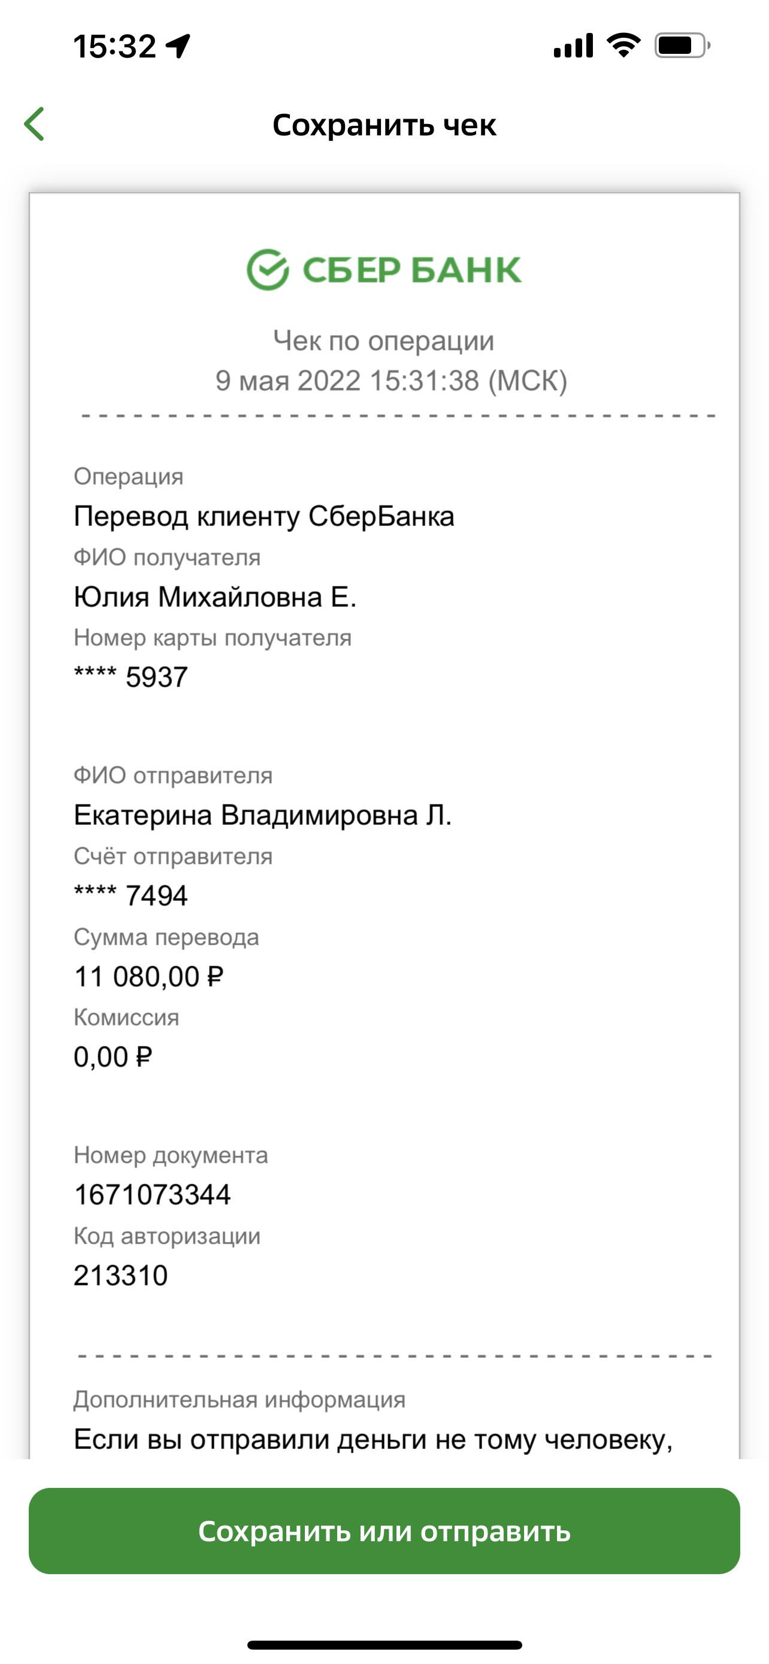Tap document number 1671073344
Screen dimensions: 769x1664
click(152, 1194)
